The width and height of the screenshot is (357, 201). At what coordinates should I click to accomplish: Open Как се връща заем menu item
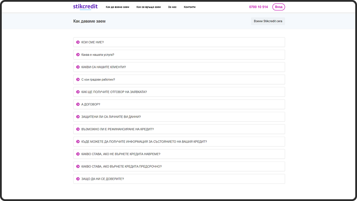click(x=148, y=7)
